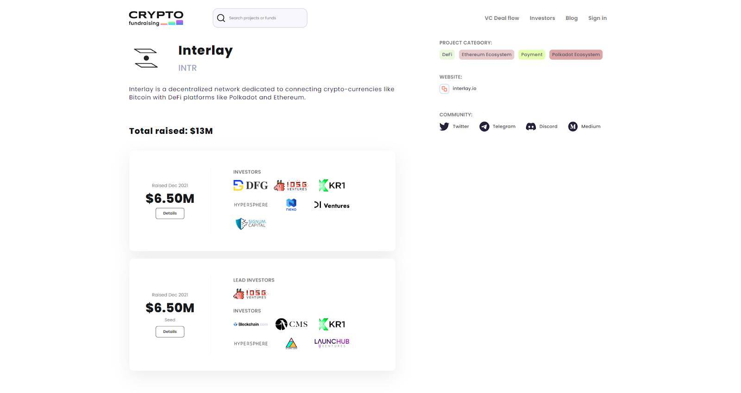The image size is (741, 393).
Task: Open the Medium community icon
Action: [573, 126]
